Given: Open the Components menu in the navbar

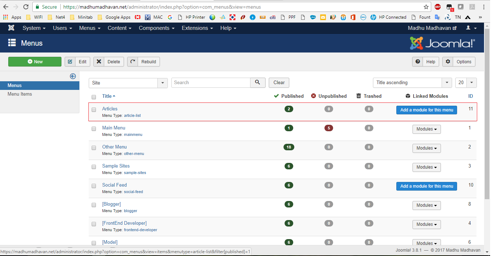Looking at the screenshot, I should tap(156, 28).
